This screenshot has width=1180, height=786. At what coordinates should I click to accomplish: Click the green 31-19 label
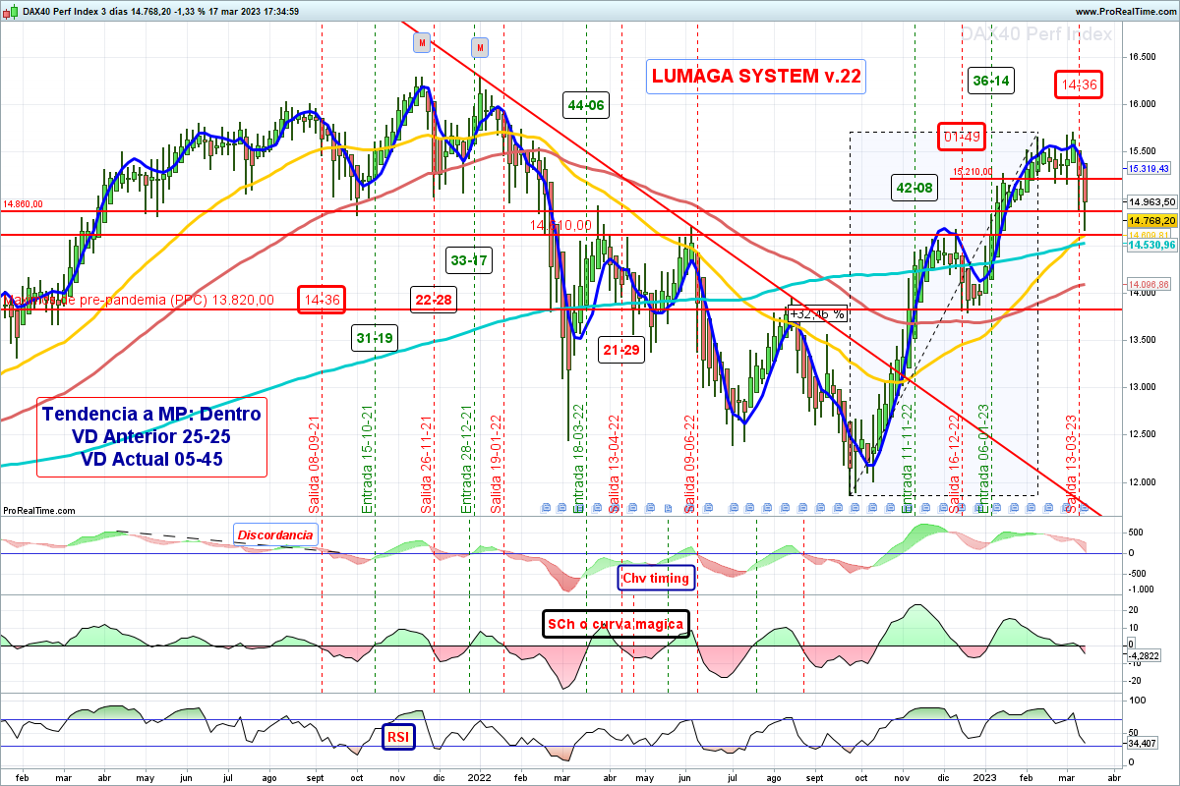click(375, 338)
